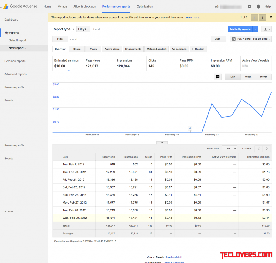This screenshot has width=276, height=263.
Task: Click the next page arrow in table
Action: click(267, 149)
